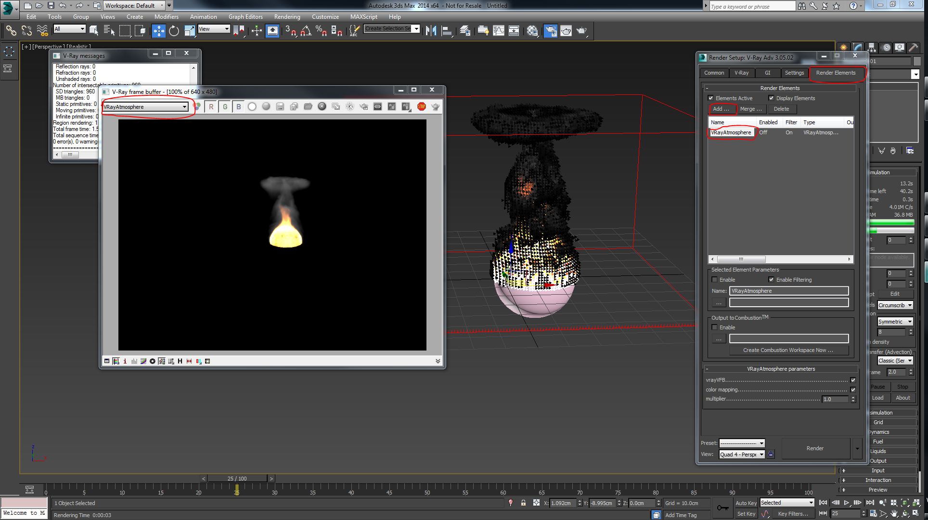The height and width of the screenshot is (520, 928).
Task: Toggle red channel in V-Ray frame buffer
Action: pos(211,107)
